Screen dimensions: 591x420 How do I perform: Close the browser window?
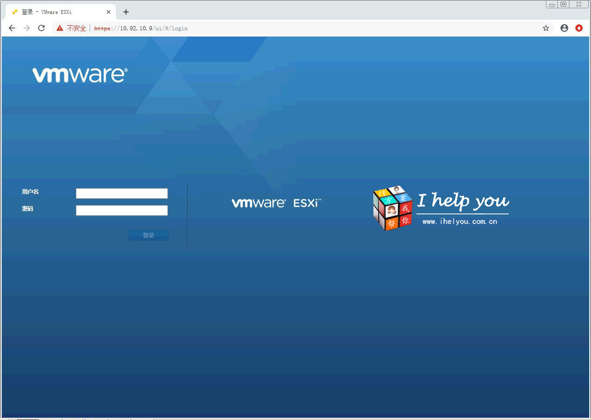tap(579, 4)
